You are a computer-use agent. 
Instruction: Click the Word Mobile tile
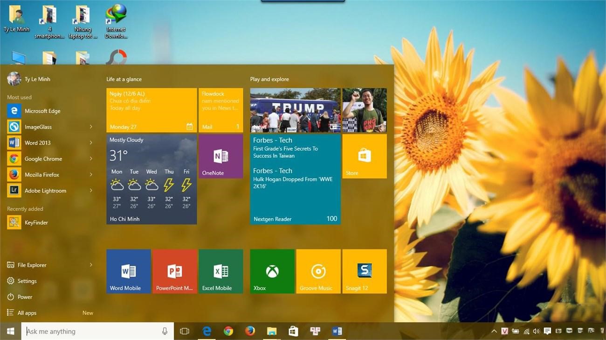(128, 271)
